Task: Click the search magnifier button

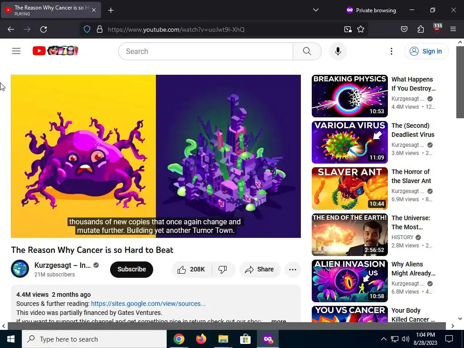Action: click(x=307, y=51)
